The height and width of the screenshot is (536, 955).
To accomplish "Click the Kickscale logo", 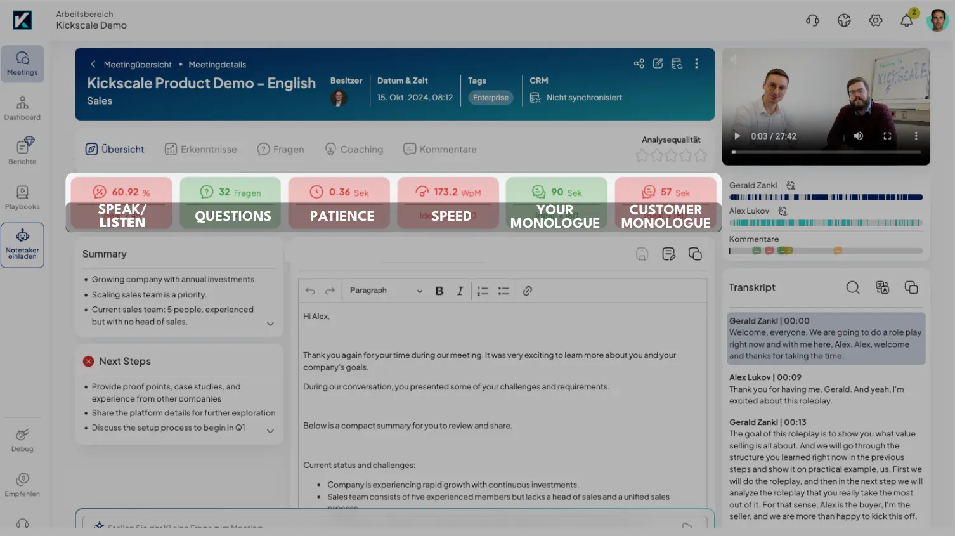I will pos(22,20).
